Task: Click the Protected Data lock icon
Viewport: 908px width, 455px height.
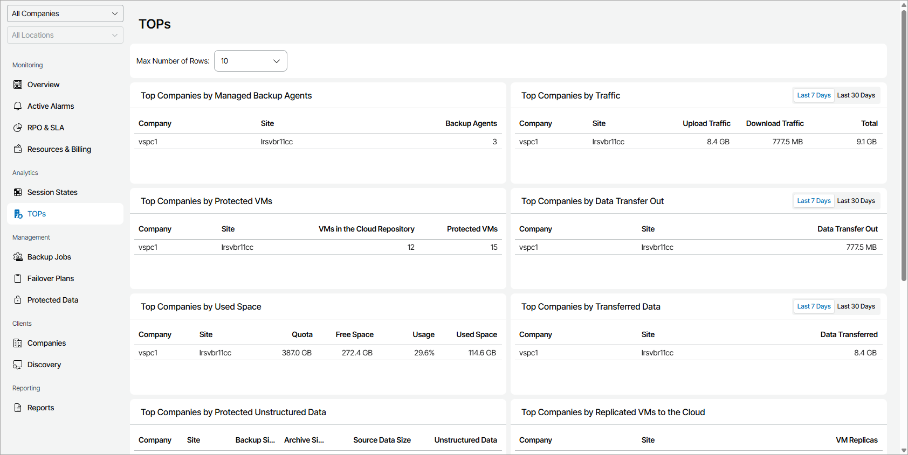Action: coord(18,300)
